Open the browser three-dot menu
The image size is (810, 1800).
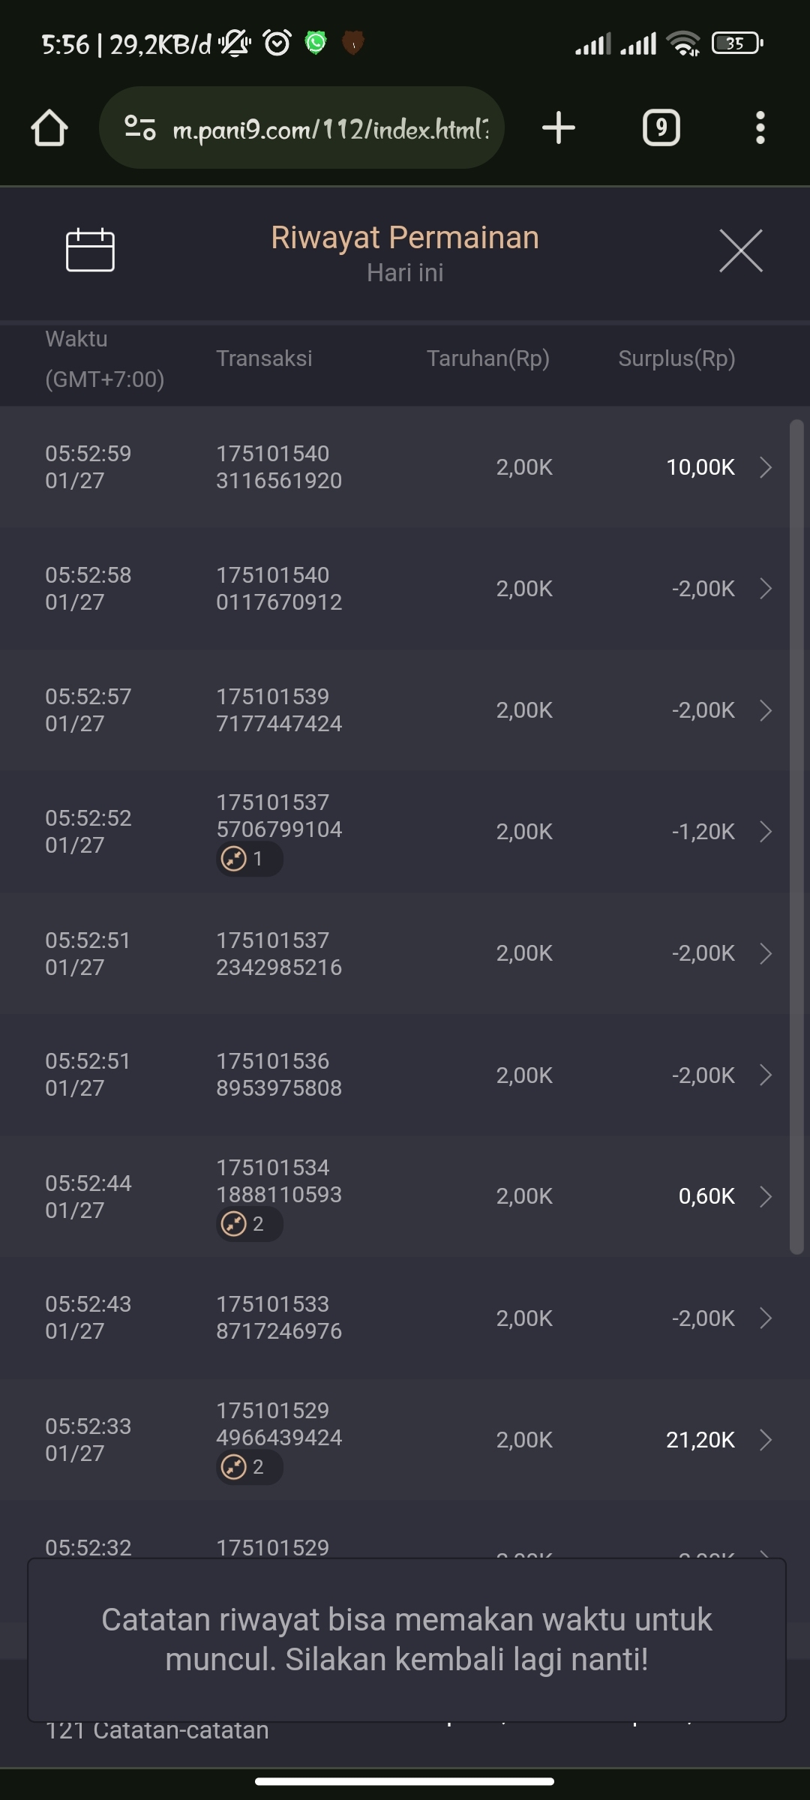760,127
